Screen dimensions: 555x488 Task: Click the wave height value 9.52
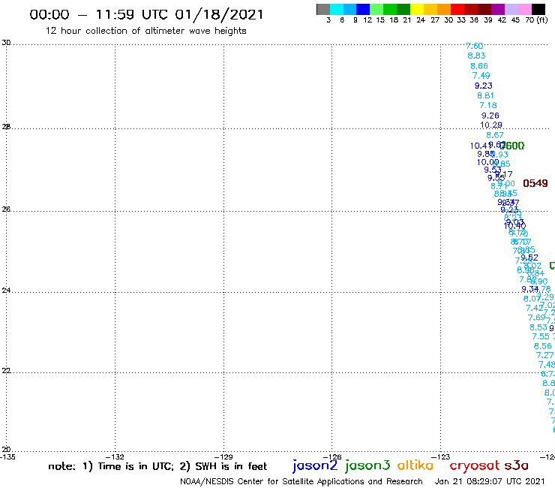pyautogui.click(x=529, y=258)
